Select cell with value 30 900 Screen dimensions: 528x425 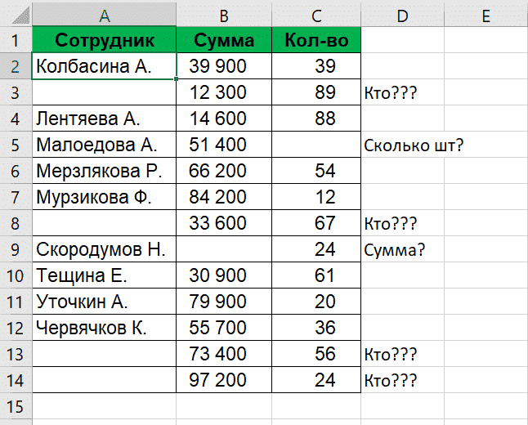click(x=224, y=275)
